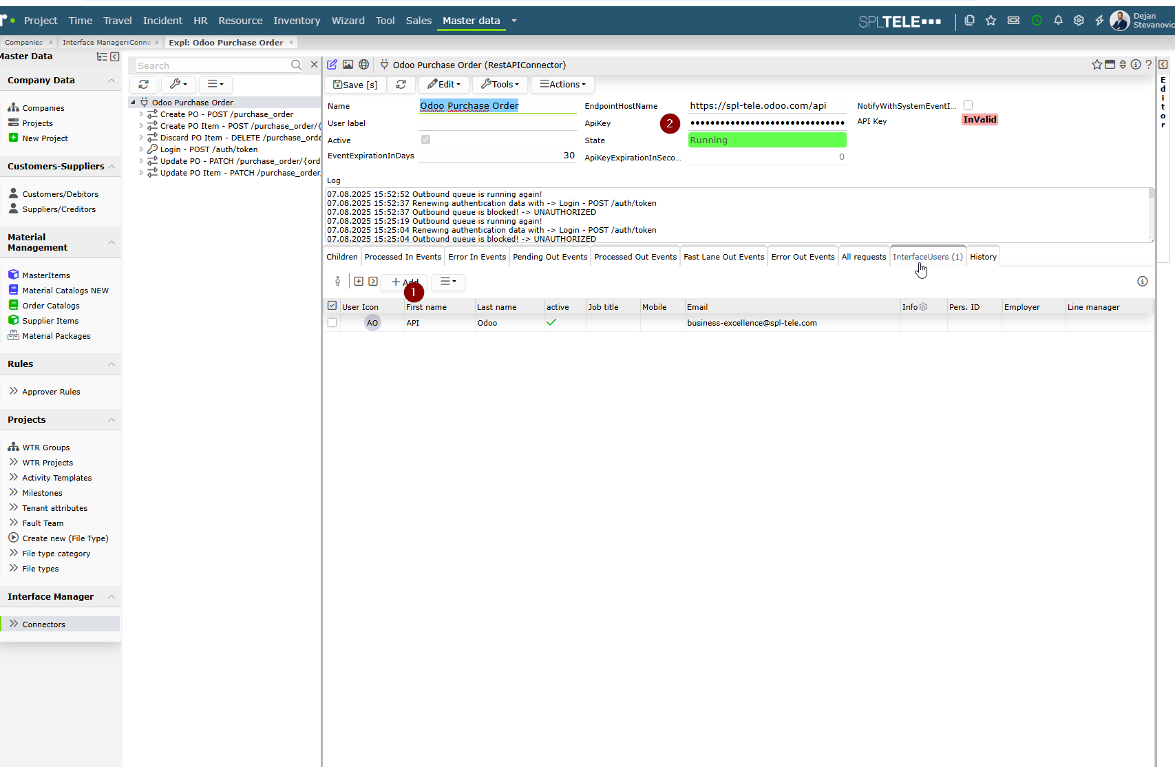
Task: Switch to History tab
Action: click(983, 257)
